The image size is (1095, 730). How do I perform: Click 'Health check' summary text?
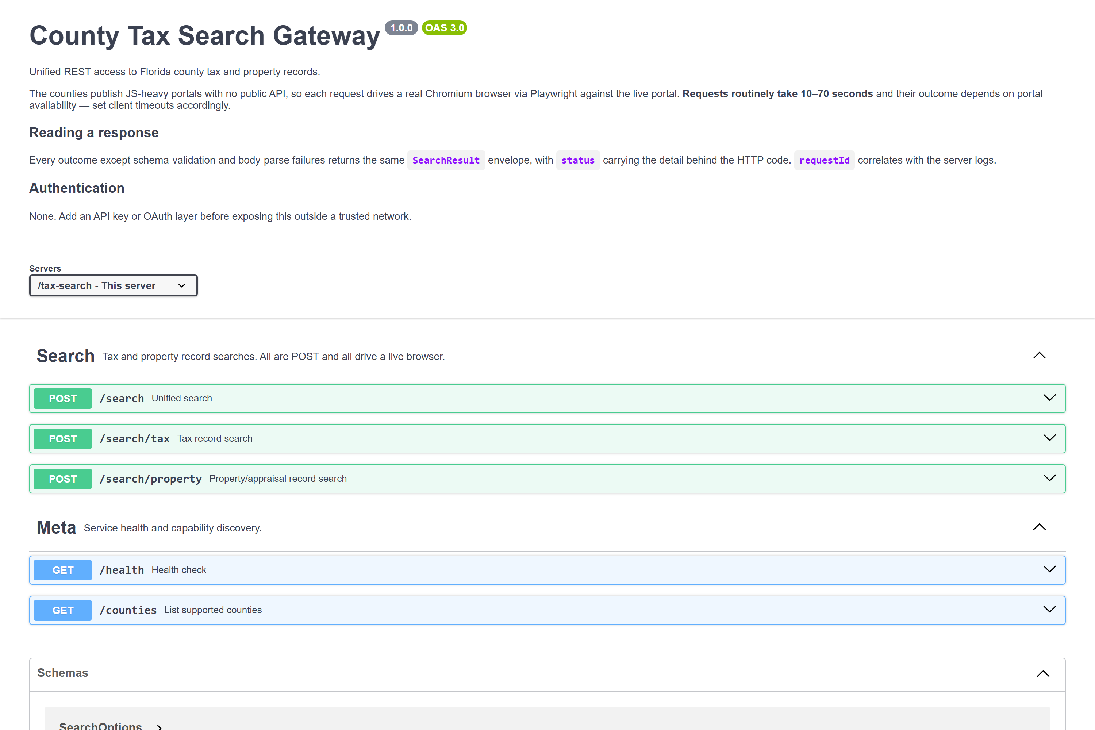click(x=179, y=570)
